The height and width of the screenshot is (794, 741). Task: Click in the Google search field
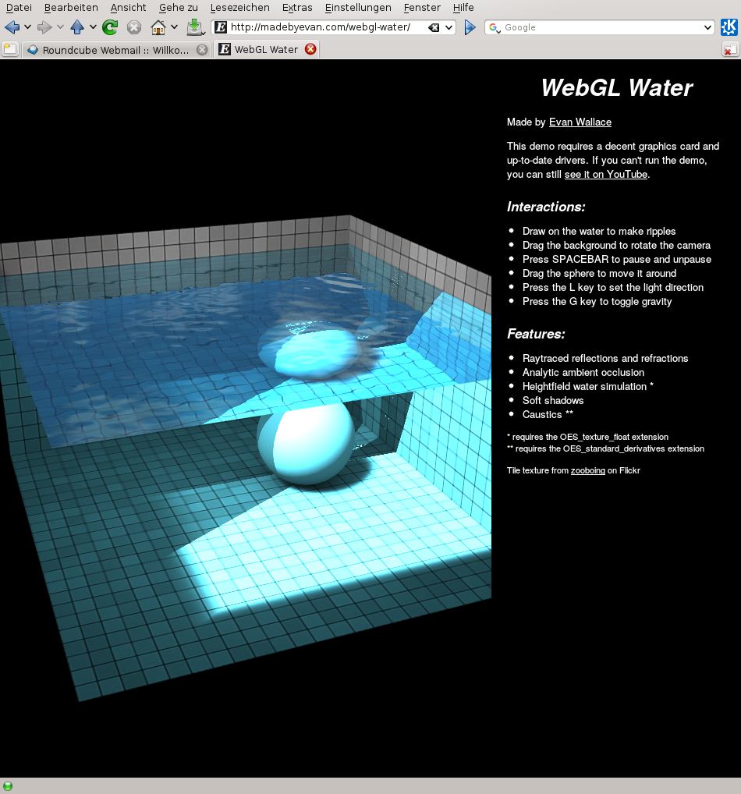coord(601,27)
